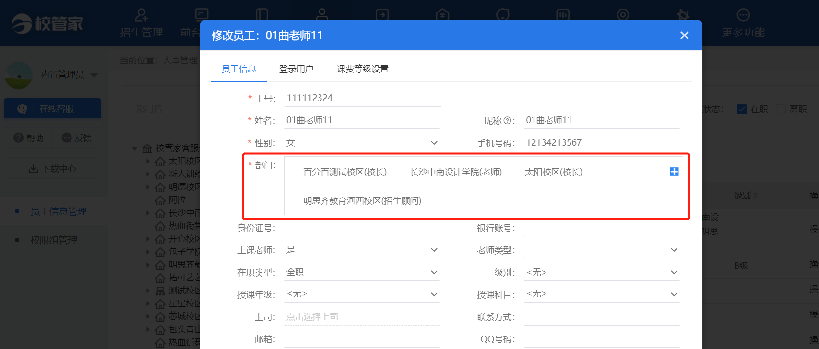The image size is (819, 349).
Task: Open the 上课老师 dropdown
Action: click(x=362, y=250)
